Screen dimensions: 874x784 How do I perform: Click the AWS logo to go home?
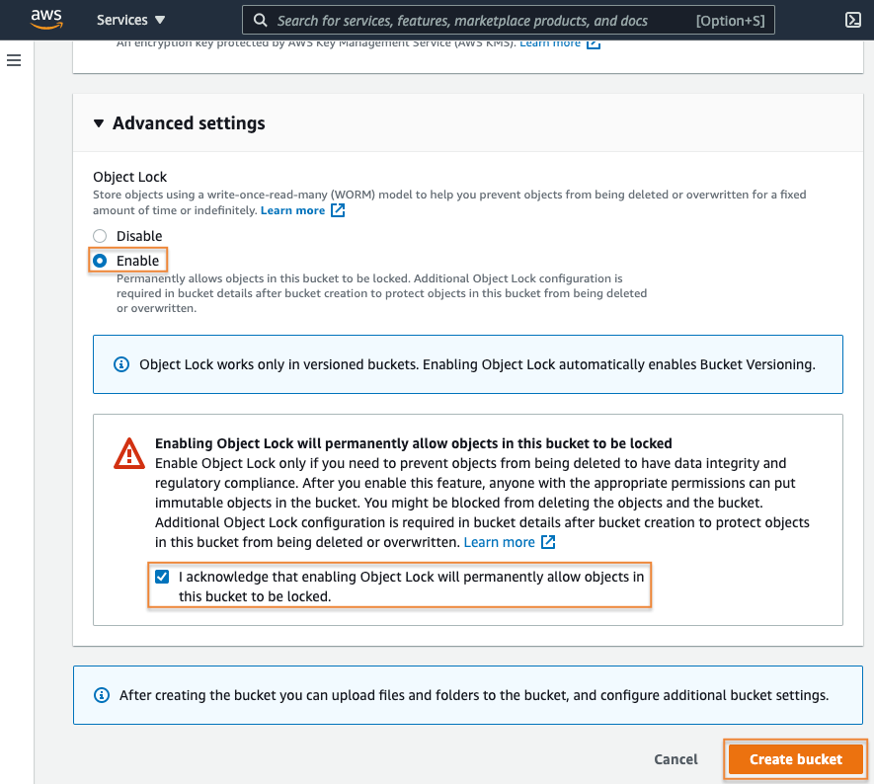coord(47,20)
